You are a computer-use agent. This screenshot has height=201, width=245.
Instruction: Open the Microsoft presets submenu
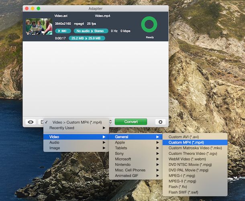pyautogui.click(x=136, y=159)
